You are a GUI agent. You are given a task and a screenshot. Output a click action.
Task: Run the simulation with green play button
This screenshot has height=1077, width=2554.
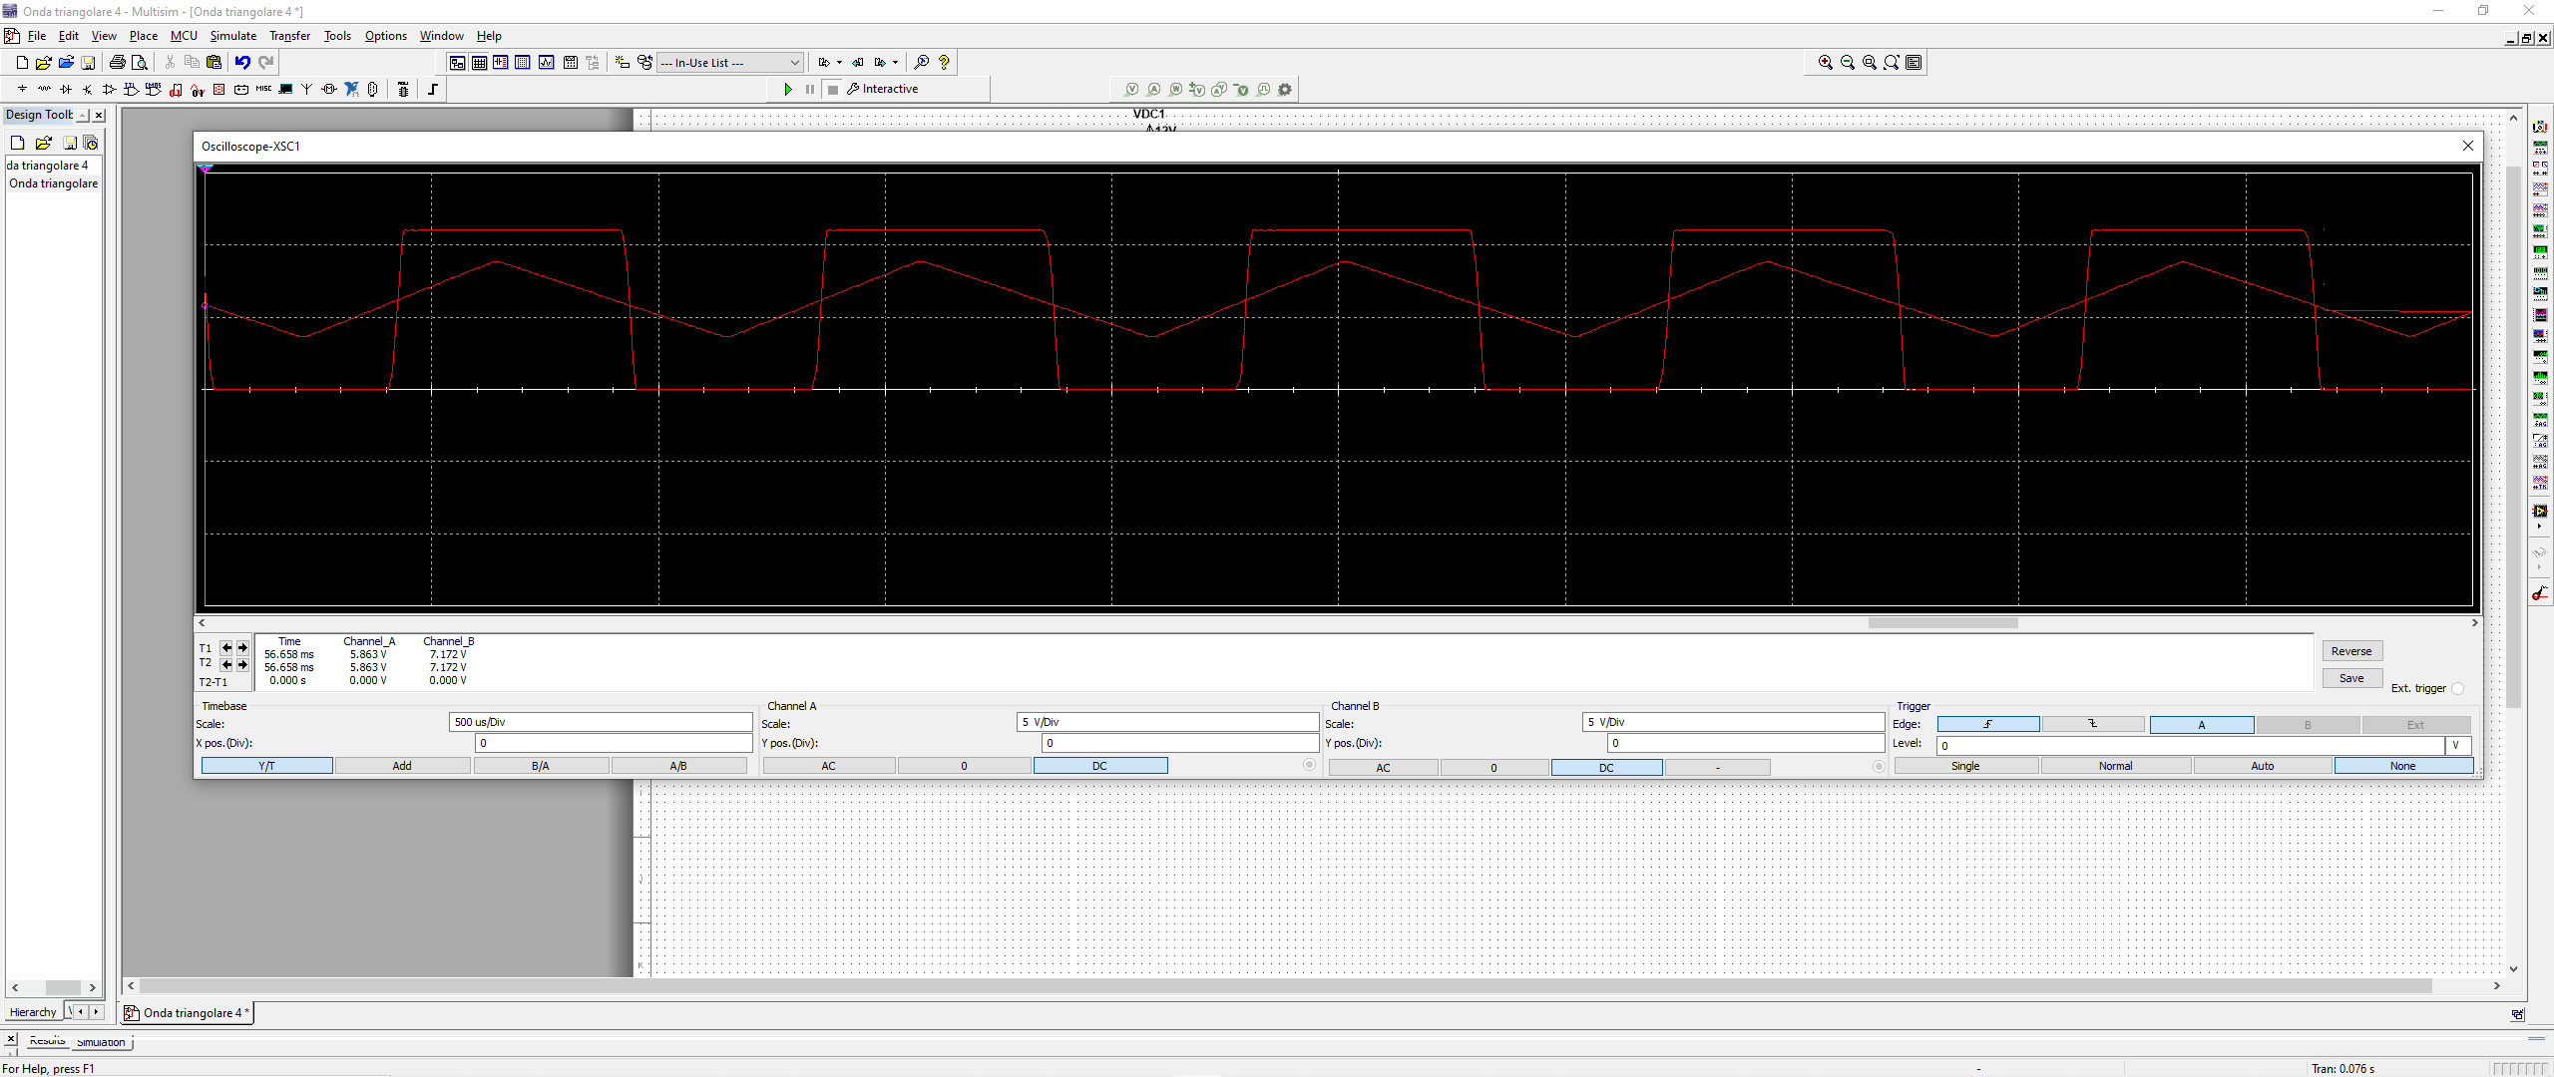(788, 90)
